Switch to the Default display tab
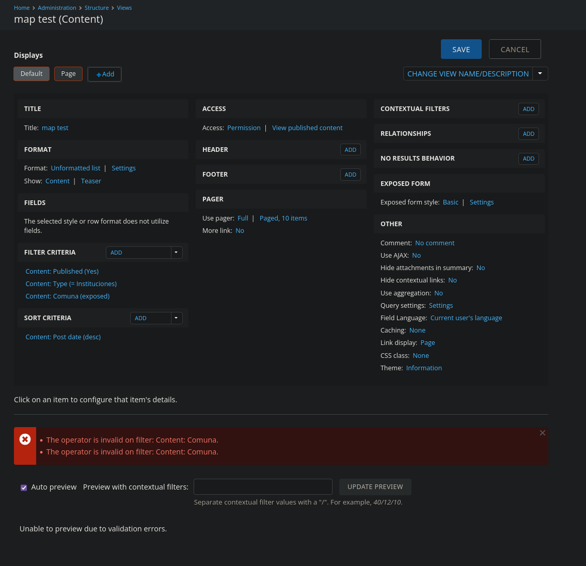The width and height of the screenshot is (586, 566). 31,74
